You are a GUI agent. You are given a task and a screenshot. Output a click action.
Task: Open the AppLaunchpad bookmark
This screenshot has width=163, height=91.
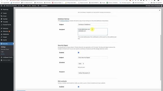(58, 3)
